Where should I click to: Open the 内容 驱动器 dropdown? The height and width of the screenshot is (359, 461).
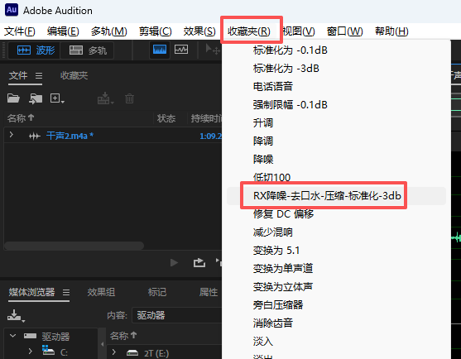click(x=176, y=315)
